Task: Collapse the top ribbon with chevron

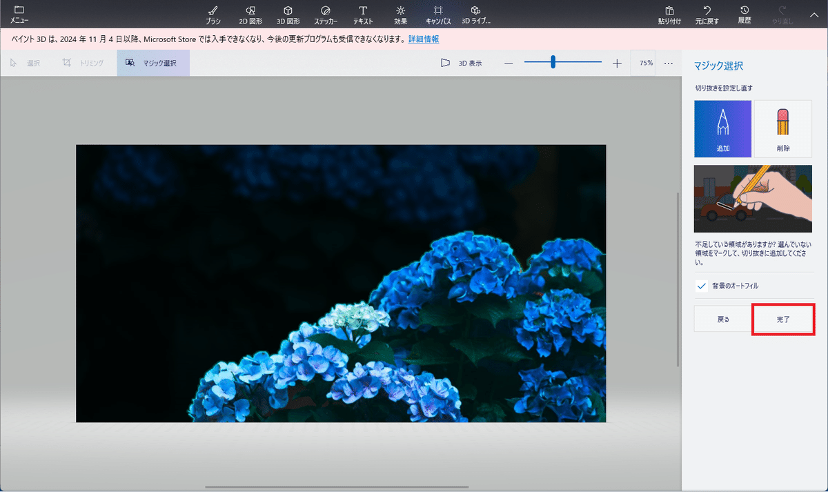Action: pos(813,14)
